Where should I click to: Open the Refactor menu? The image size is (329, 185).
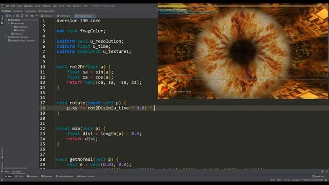point(47,6)
